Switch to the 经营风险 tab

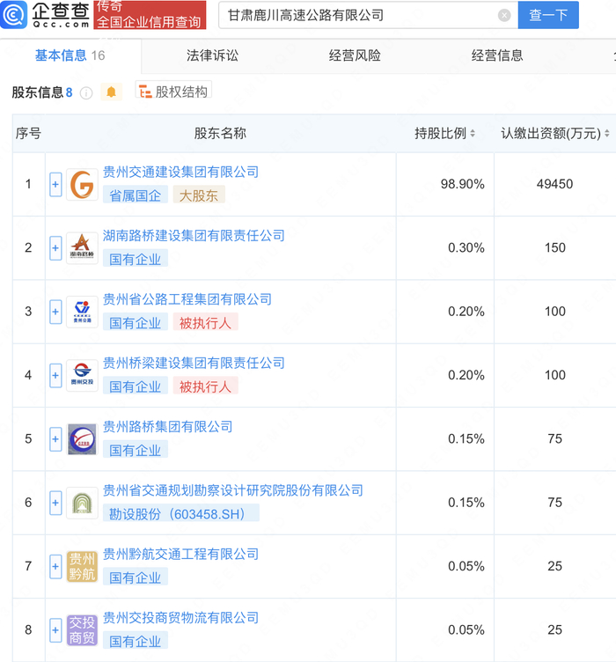click(355, 55)
